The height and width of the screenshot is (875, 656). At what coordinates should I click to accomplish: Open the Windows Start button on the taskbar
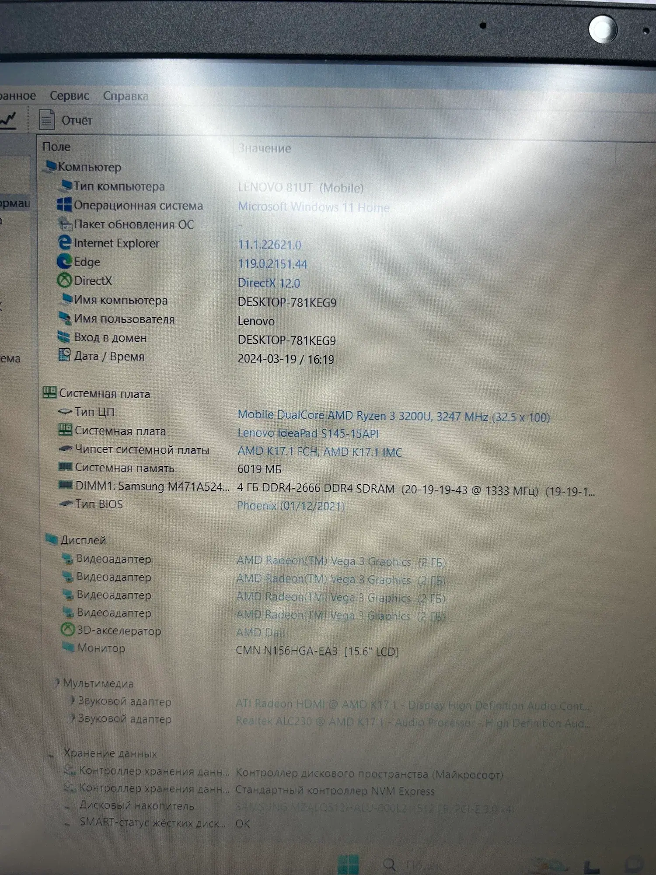pos(348,864)
